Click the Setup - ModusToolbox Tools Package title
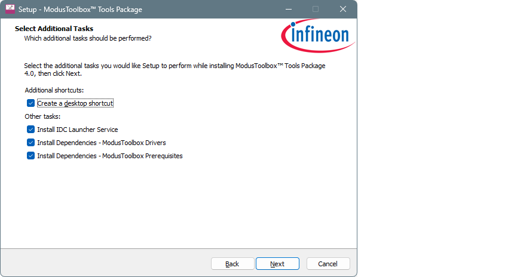Screen dimensions: 508x277 click(80, 10)
